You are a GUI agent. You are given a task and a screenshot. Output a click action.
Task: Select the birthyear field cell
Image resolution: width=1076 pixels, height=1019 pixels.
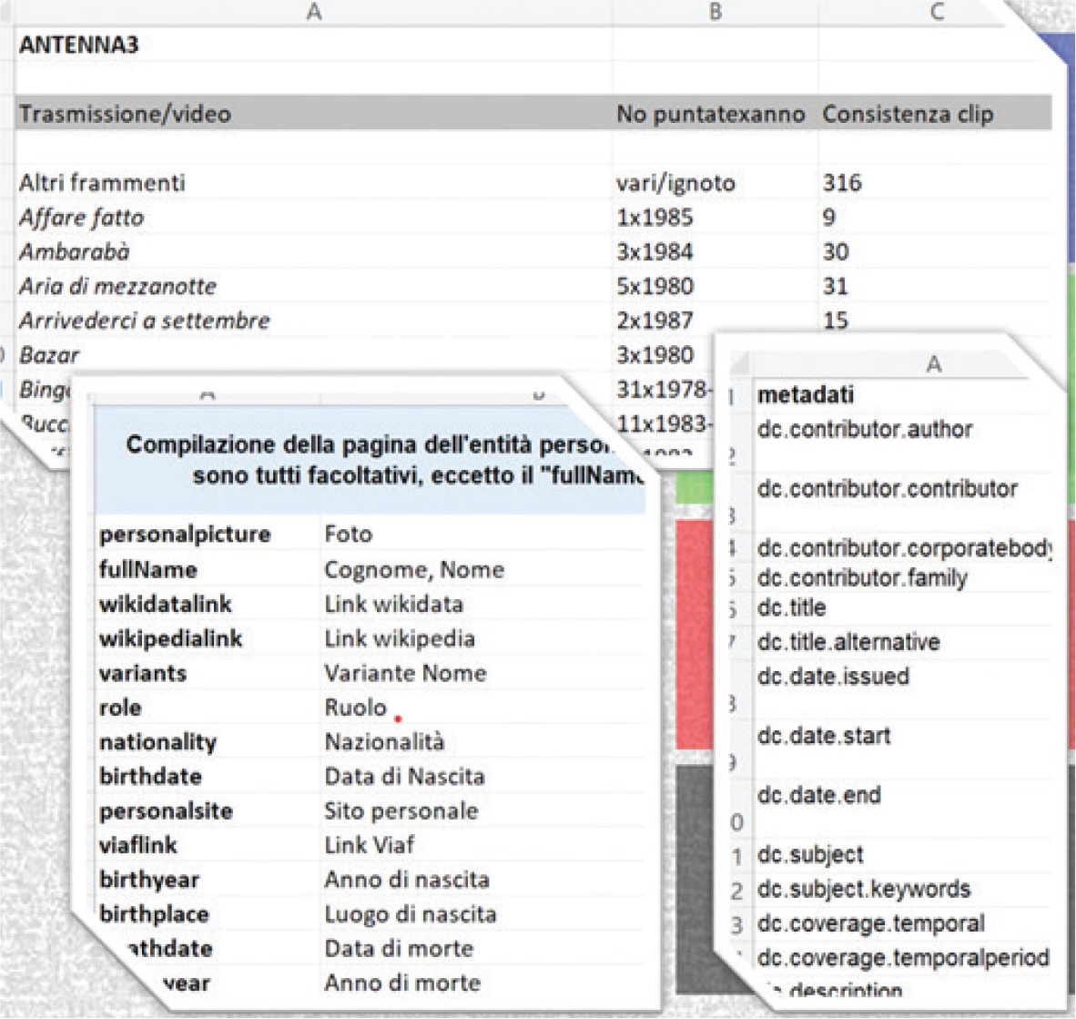pos(208,879)
